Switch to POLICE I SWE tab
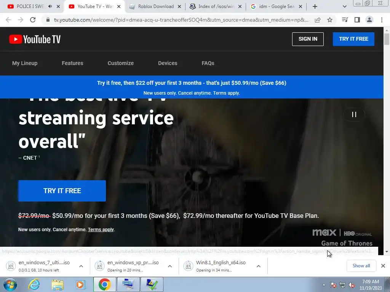Image resolution: width=390 pixels, height=292 pixels. point(30,6)
